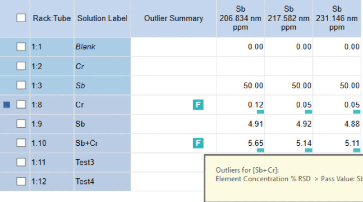
Task: Click the teal marker under value 5.14
Action: click(308, 150)
